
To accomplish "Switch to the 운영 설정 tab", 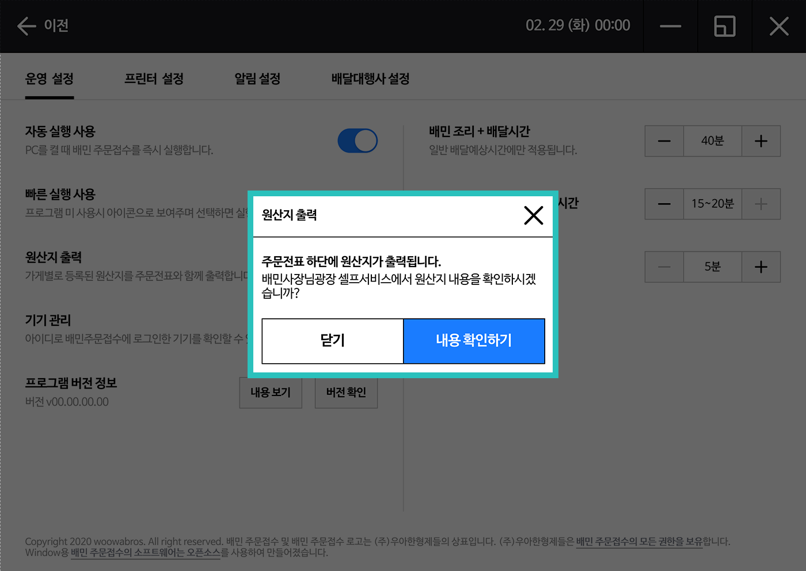I will click(x=50, y=79).
